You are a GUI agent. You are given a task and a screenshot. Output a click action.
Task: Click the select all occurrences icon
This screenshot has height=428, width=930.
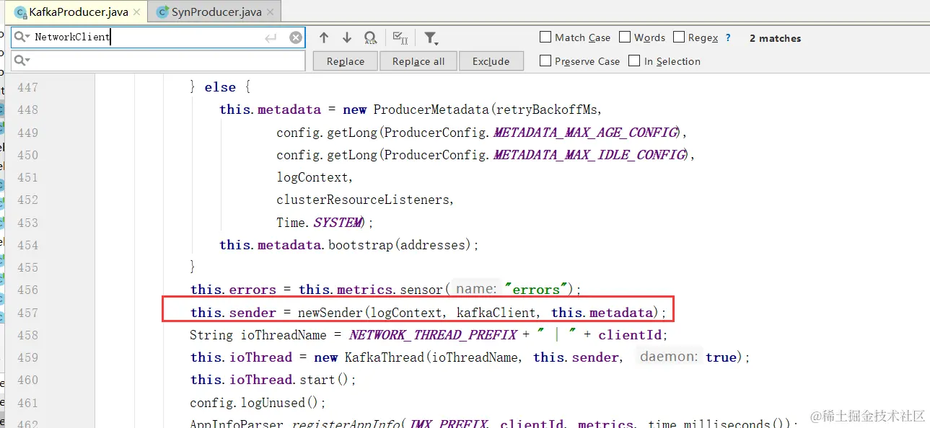point(400,37)
